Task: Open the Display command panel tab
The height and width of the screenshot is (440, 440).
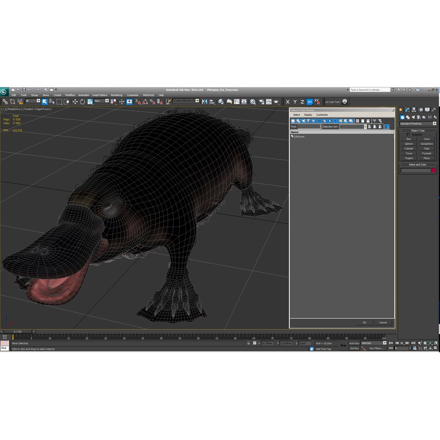Action: (x=427, y=110)
